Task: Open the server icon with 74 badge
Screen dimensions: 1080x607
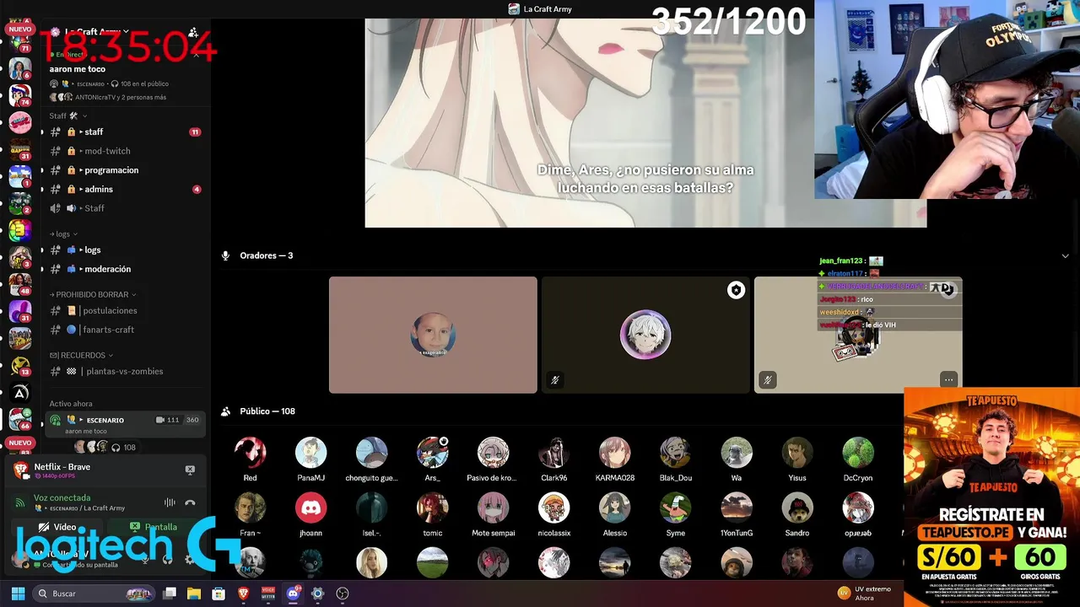Action: 20,95
